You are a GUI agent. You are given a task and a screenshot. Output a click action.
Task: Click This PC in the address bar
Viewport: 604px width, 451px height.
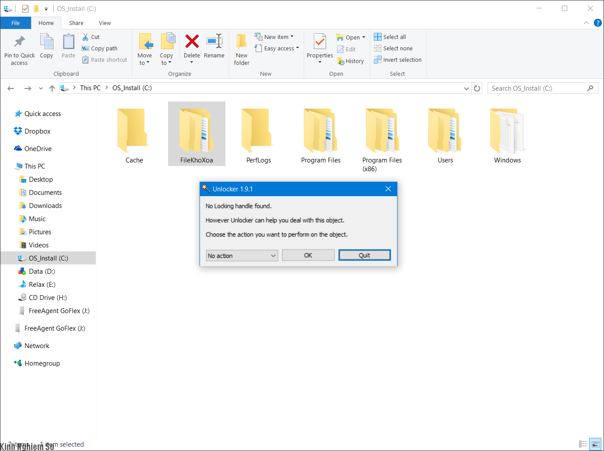tap(90, 88)
